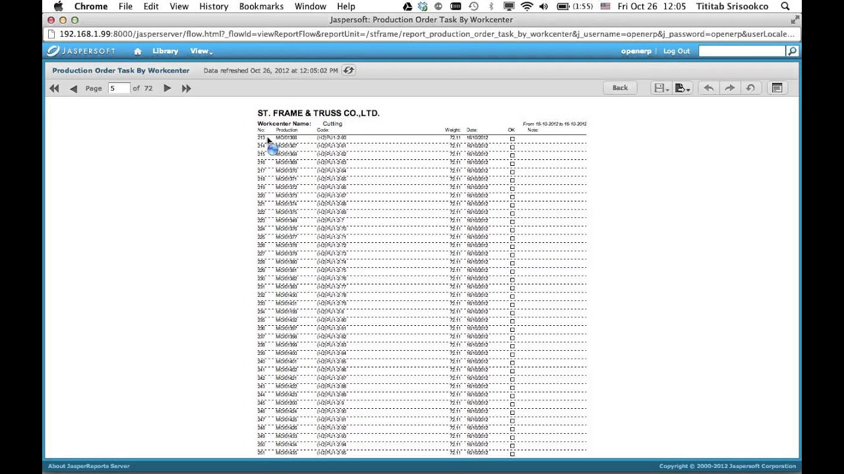Open the Window menu
844x474 pixels.
[310, 7]
